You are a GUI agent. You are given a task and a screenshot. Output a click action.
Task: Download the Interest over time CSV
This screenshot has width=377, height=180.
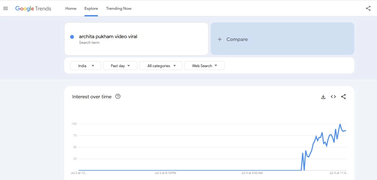[323, 97]
